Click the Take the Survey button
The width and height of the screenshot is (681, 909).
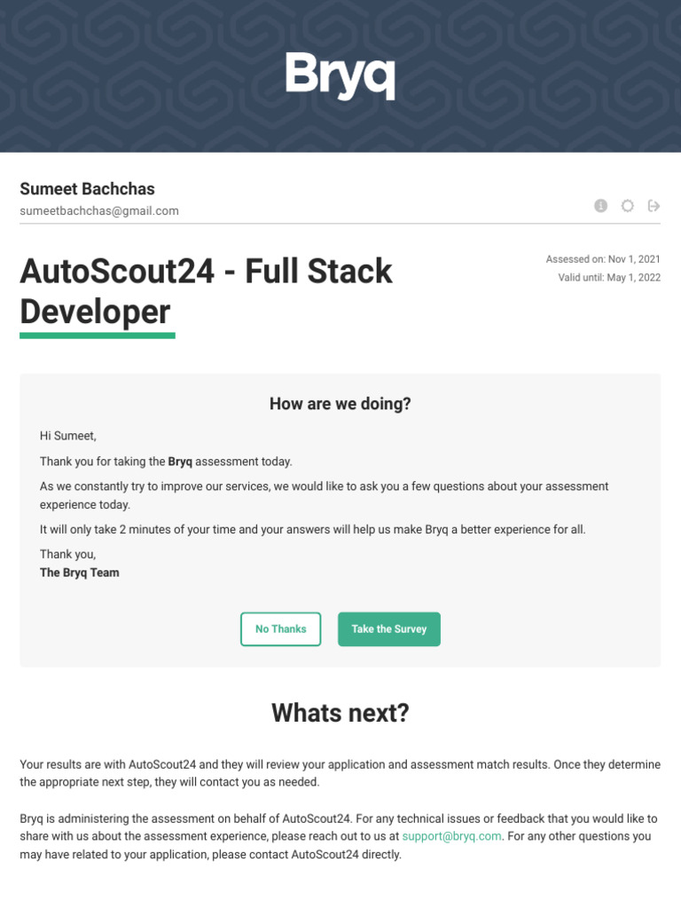coord(389,629)
